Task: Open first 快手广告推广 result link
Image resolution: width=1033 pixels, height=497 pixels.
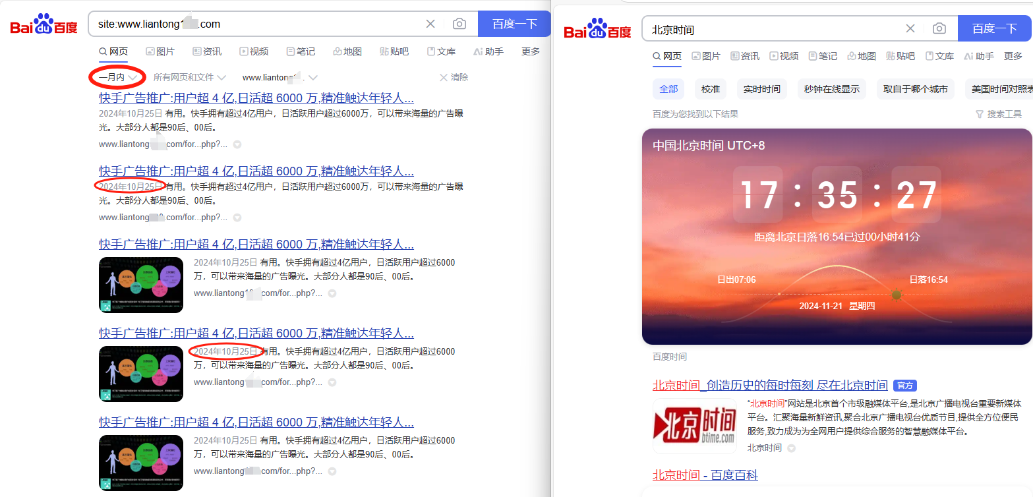Action: pos(256,98)
